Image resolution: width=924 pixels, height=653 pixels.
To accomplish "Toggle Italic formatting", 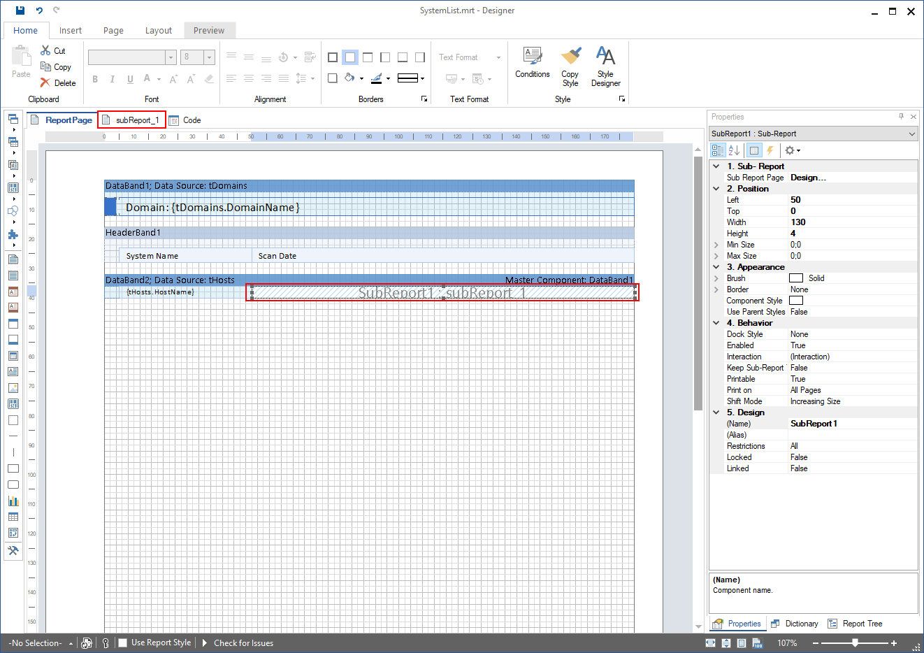I will (x=112, y=79).
